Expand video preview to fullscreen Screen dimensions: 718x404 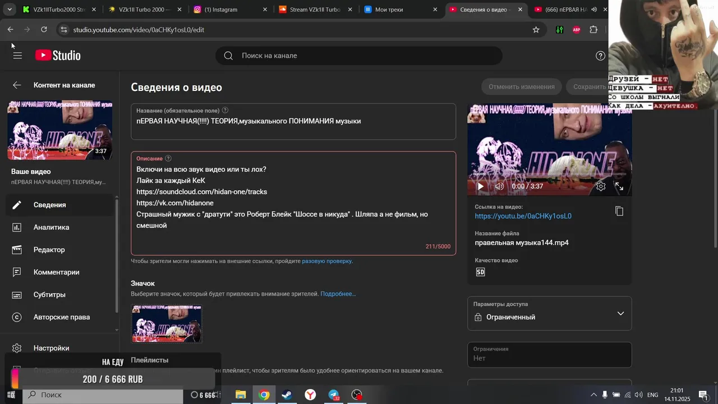point(619,186)
